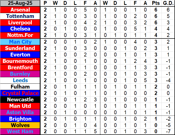This screenshot has width=175, height=135.
Task: Click the black Newcastle cell
Action: [x=20, y=100]
